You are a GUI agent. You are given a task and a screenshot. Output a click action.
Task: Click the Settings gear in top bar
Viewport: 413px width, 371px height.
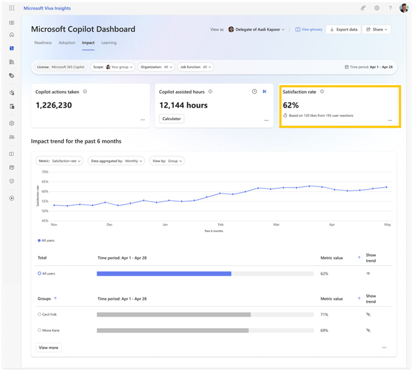click(377, 8)
